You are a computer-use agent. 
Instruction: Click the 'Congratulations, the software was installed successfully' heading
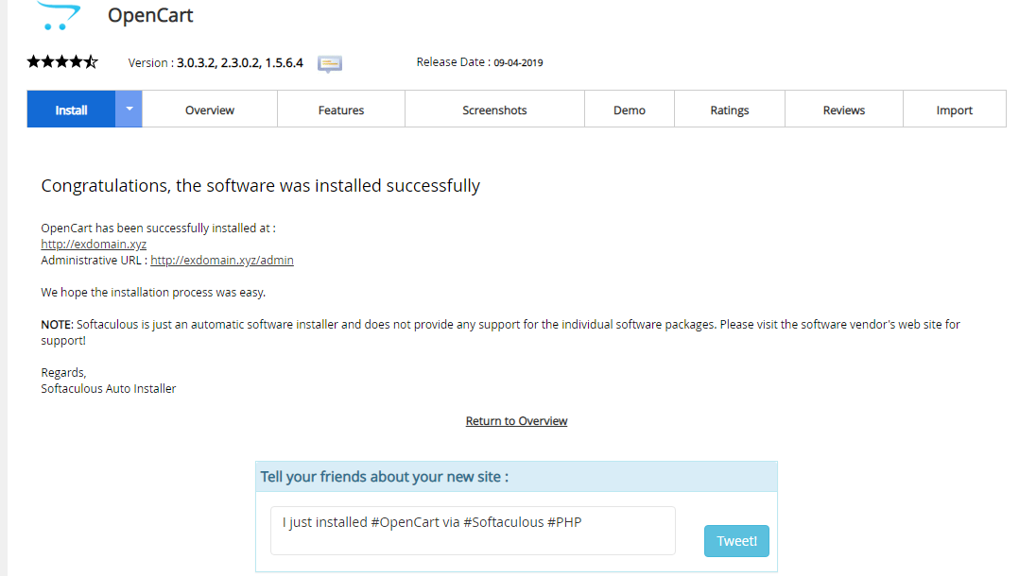[261, 186]
